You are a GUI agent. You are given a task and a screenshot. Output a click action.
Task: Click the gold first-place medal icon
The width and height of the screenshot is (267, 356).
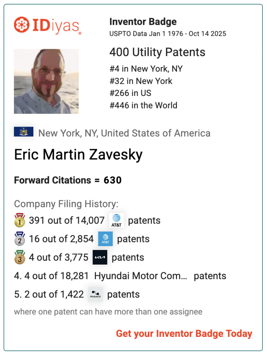click(19, 220)
